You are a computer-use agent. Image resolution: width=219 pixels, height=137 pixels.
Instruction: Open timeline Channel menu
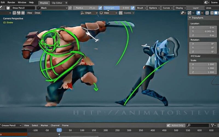(x=55, y=125)
